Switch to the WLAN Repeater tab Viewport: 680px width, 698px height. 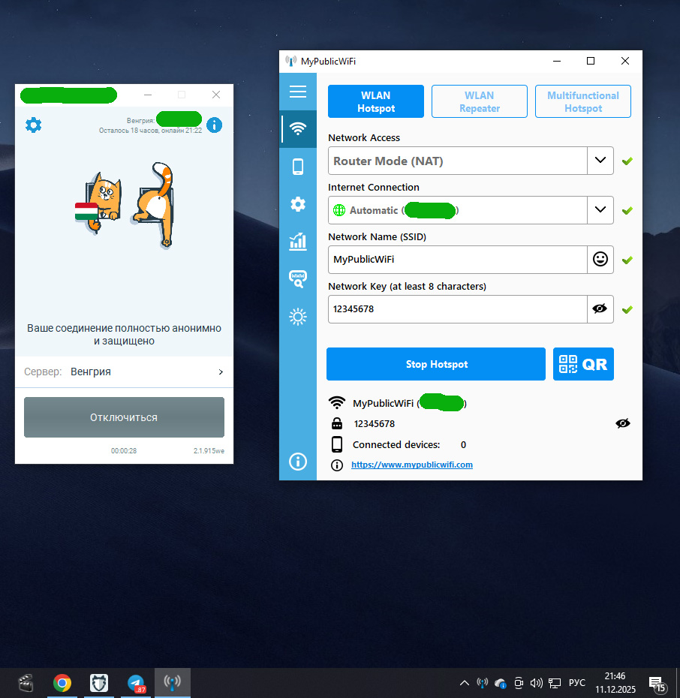coord(480,101)
